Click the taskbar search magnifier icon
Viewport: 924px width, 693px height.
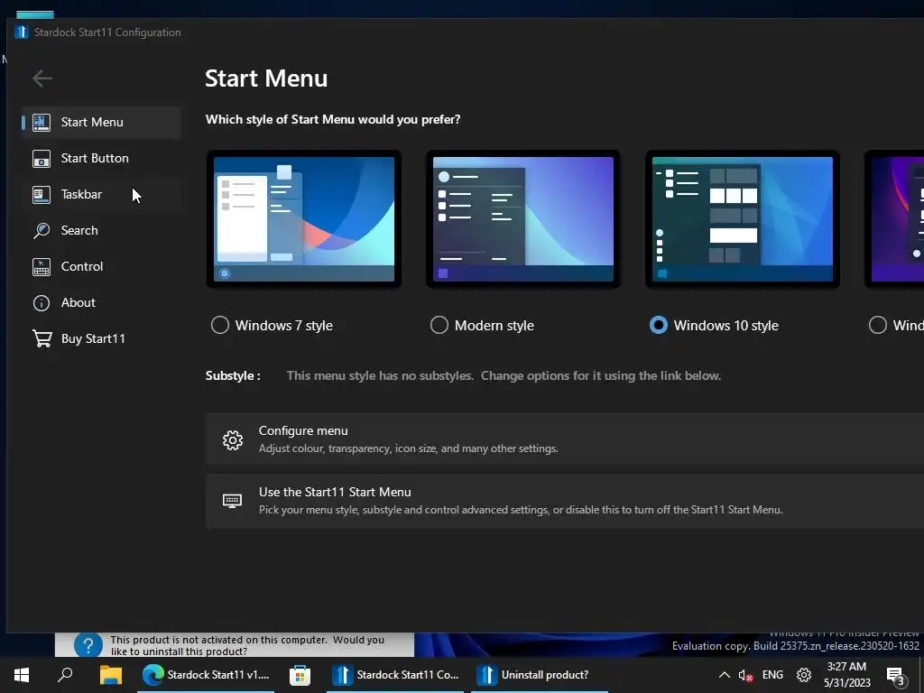[x=65, y=675]
